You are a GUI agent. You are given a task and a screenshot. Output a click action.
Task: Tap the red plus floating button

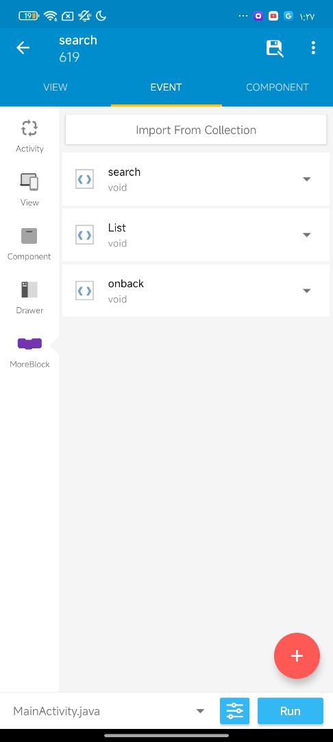point(297,656)
